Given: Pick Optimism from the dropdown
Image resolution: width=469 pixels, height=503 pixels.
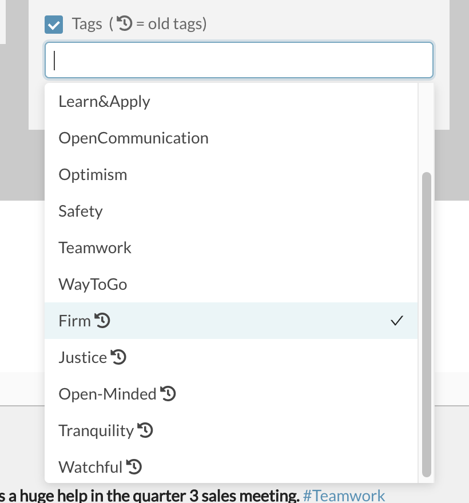Looking at the screenshot, I should coord(231,174).
